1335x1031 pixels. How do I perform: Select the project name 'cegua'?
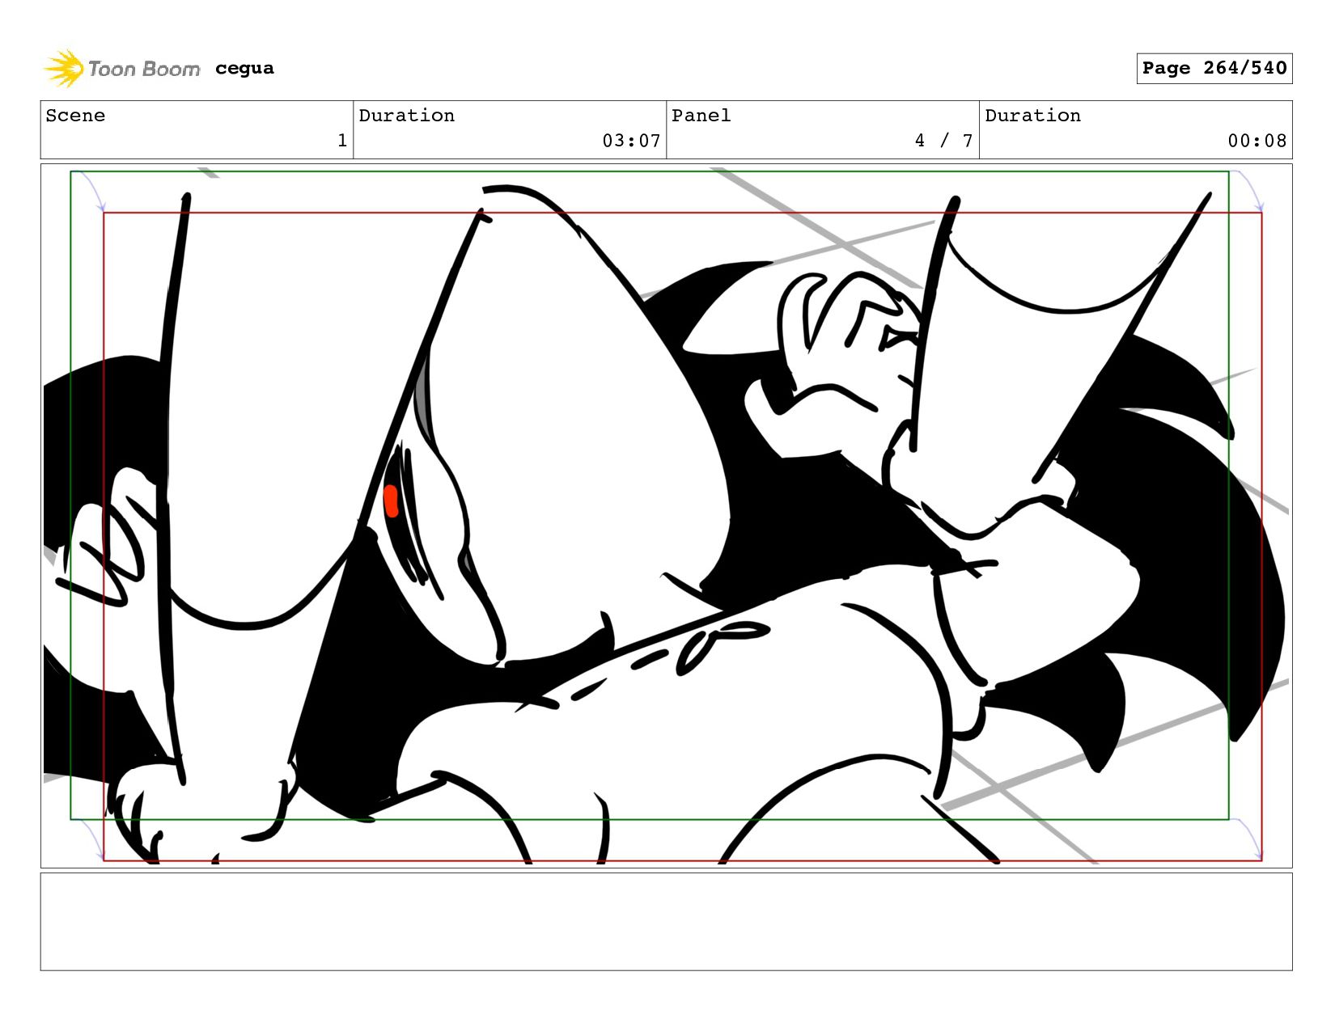pyautogui.click(x=244, y=68)
